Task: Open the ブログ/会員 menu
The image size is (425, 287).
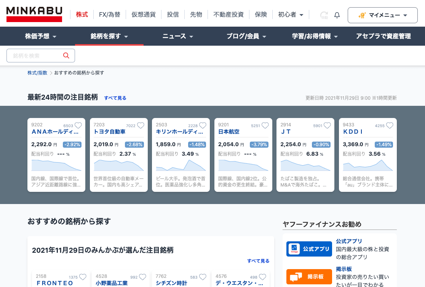Action: (x=246, y=36)
